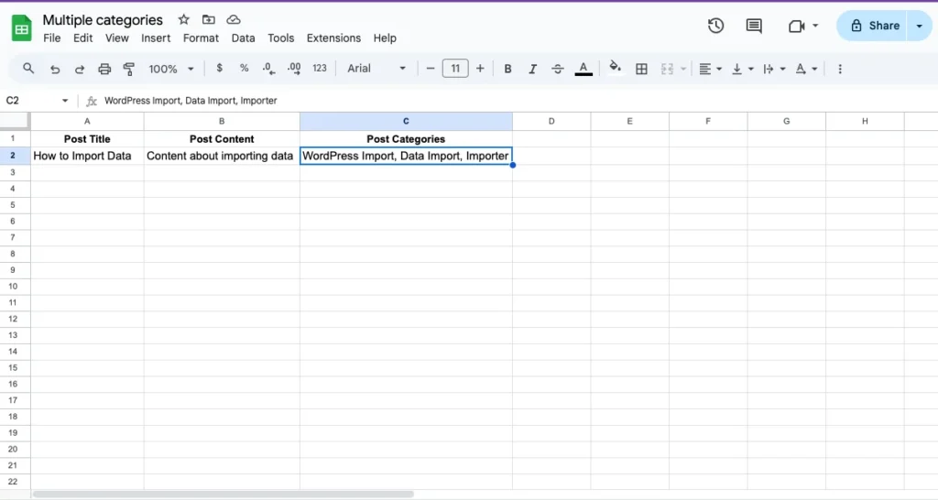The image size is (938, 500).
Task: Format as currency with dollar button
Action: [x=219, y=69]
